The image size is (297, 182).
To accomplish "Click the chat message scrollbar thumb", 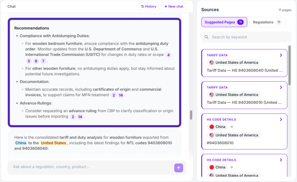I will (x=191, y=115).
